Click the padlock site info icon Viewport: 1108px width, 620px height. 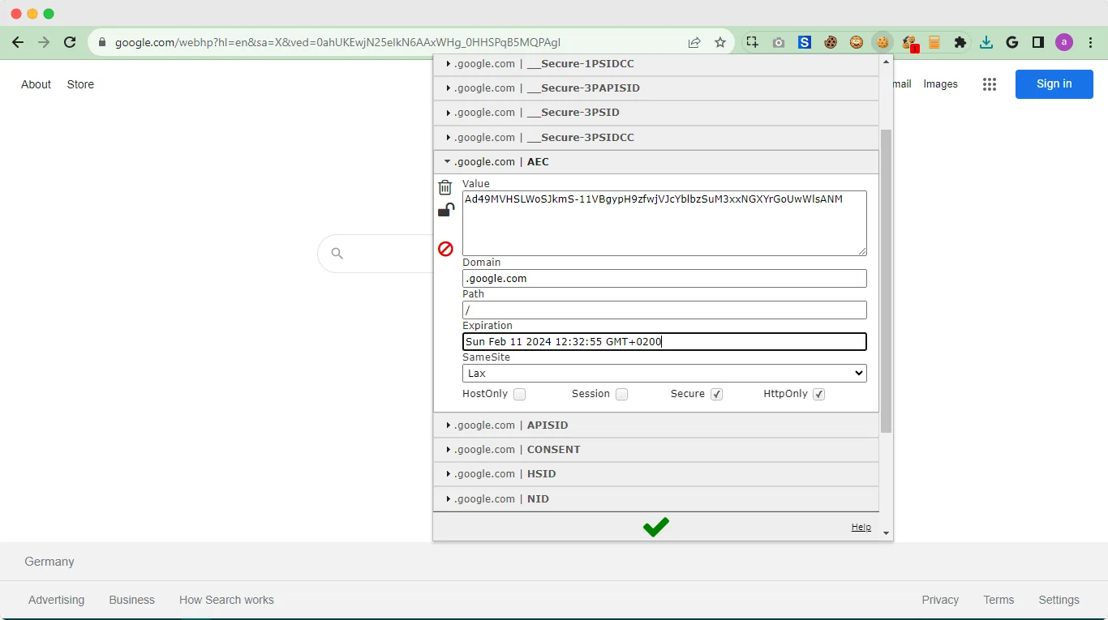(x=102, y=42)
